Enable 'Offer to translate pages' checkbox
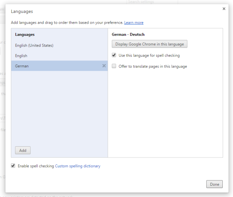Screen dimensions: 233x197 114,66
